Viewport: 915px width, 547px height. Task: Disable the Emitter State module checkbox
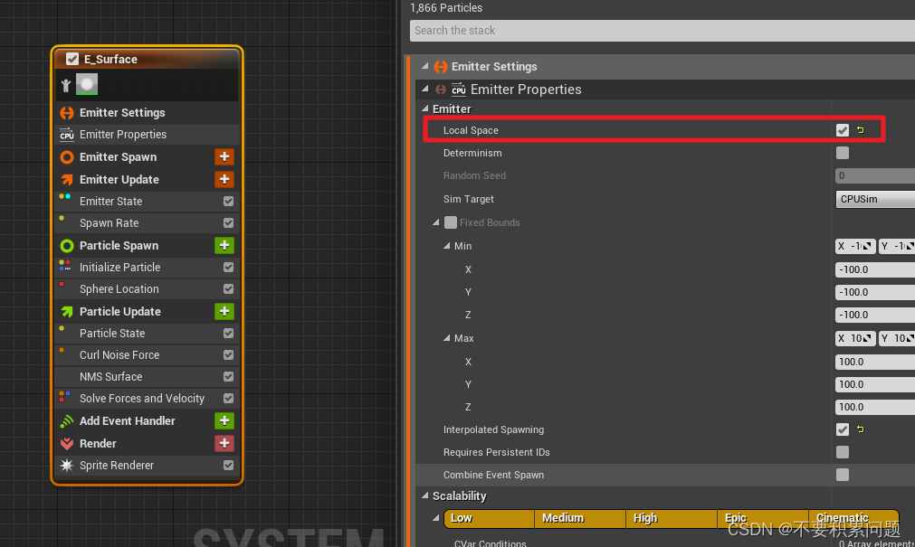pos(228,202)
